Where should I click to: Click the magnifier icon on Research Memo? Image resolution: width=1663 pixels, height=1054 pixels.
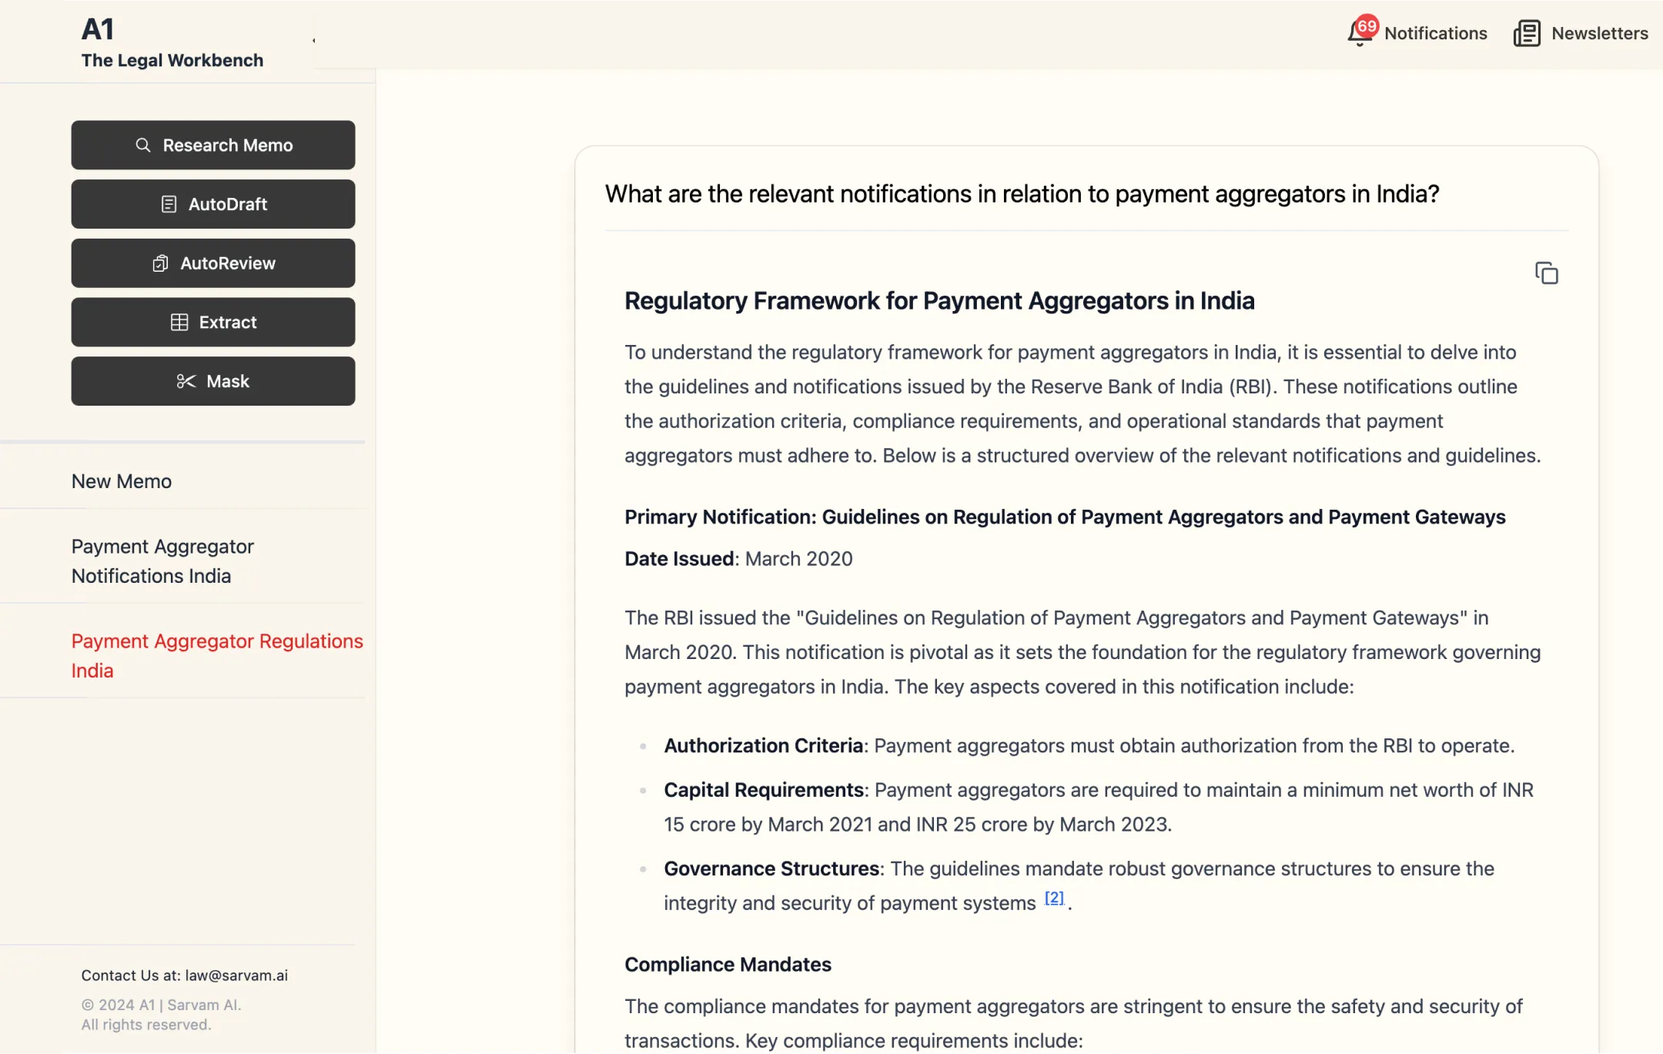(x=143, y=145)
